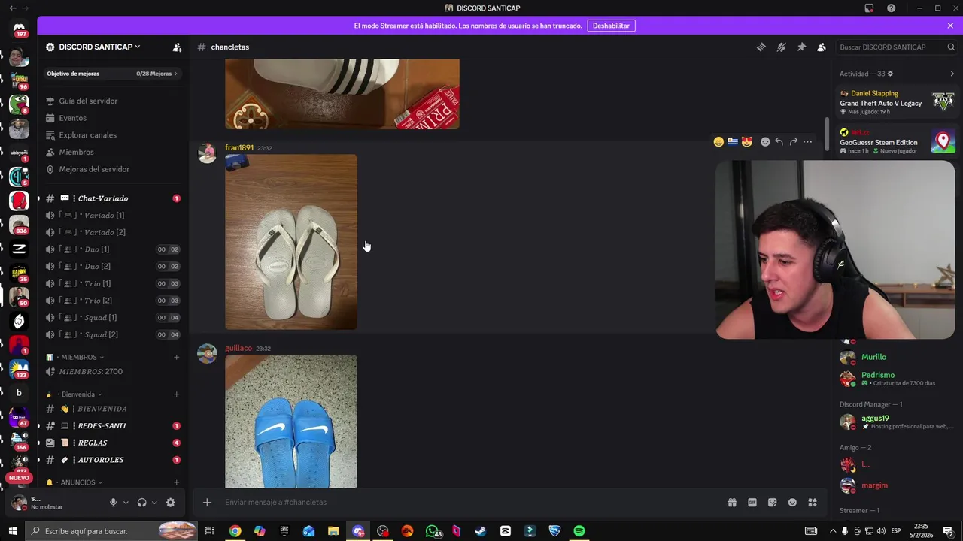
Task: Open User Settings gear icon
Action: pos(170,503)
